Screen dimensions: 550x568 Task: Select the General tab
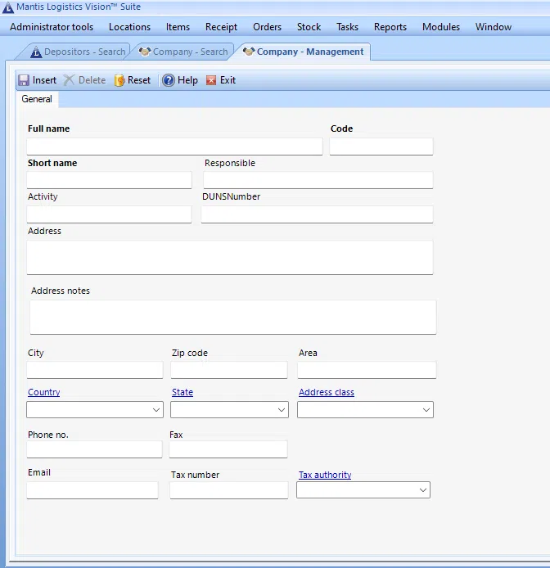click(x=37, y=99)
